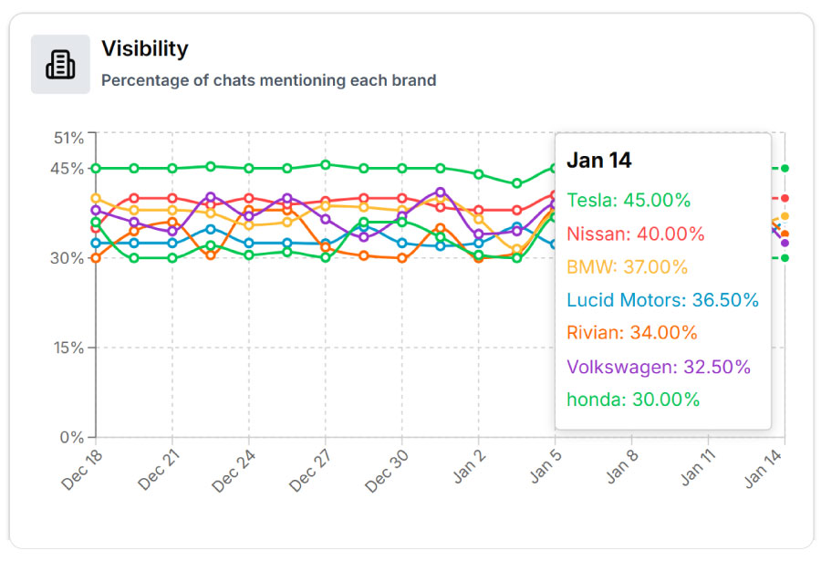The image size is (821, 561).
Task: Click the chart subtitle about chats mentioning brands
Action: coord(268,80)
